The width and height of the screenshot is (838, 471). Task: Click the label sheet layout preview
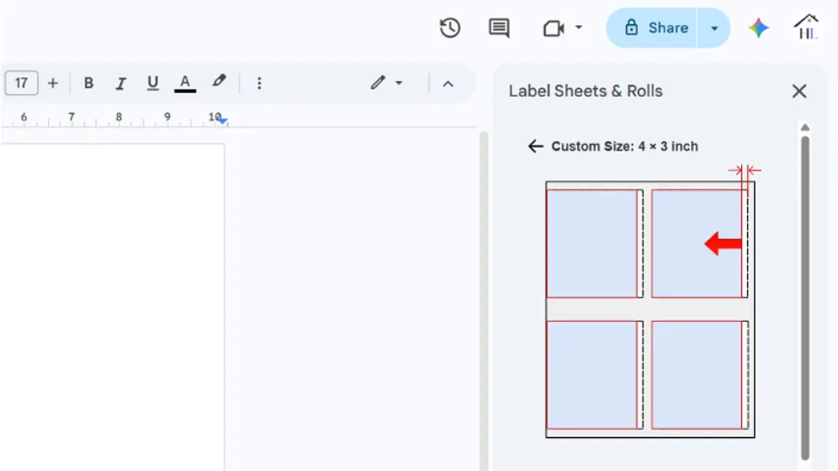(x=649, y=309)
